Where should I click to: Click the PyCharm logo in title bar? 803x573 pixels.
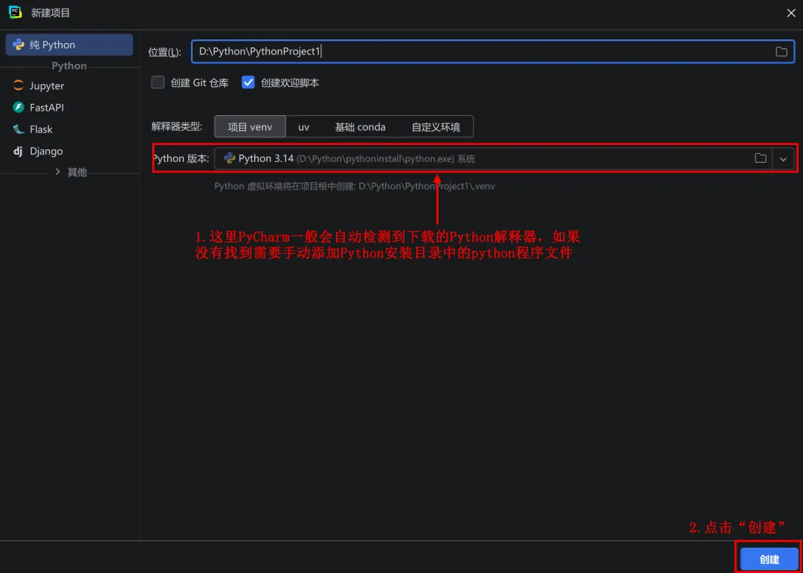click(16, 13)
